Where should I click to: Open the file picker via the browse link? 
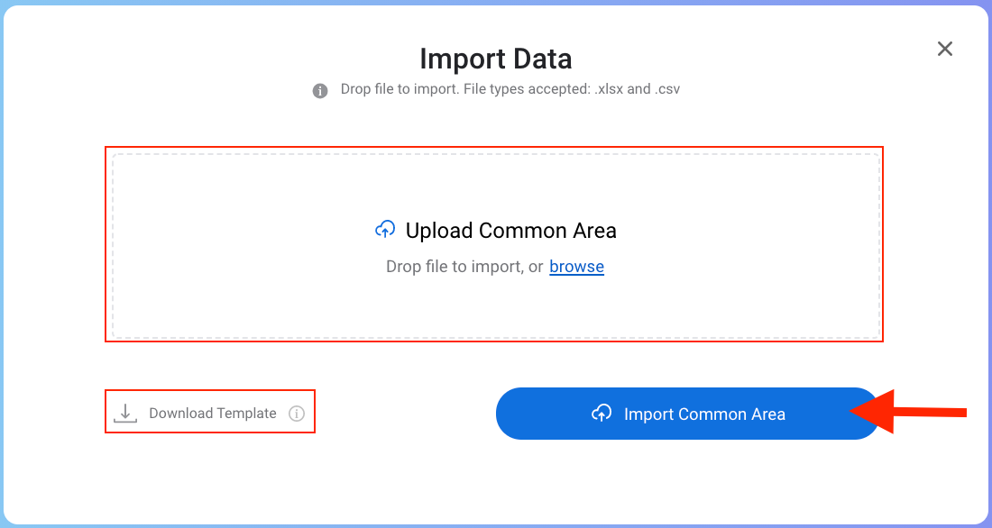click(576, 267)
